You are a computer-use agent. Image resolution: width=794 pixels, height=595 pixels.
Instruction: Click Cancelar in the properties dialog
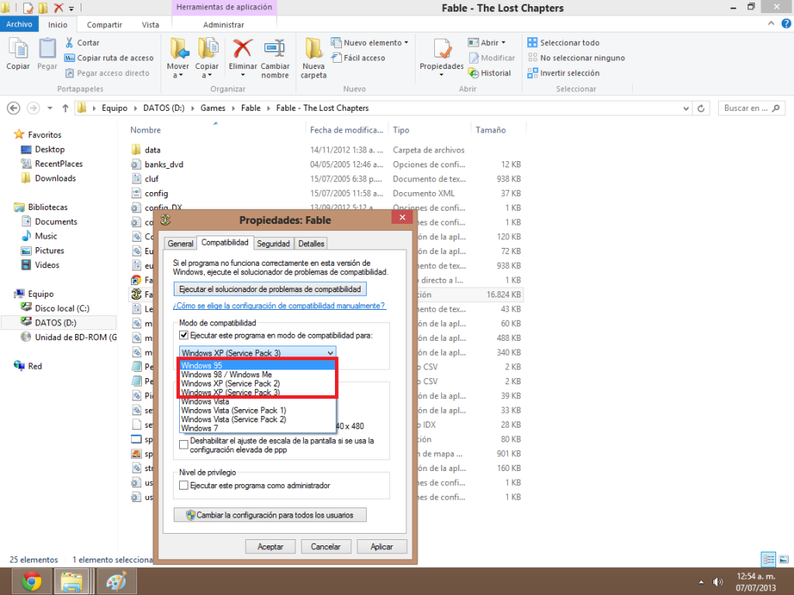326,546
